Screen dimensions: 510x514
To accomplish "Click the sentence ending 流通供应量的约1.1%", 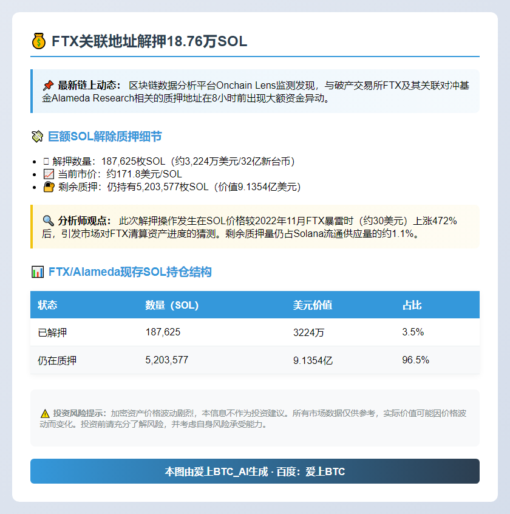I will pyautogui.click(x=322, y=234).
